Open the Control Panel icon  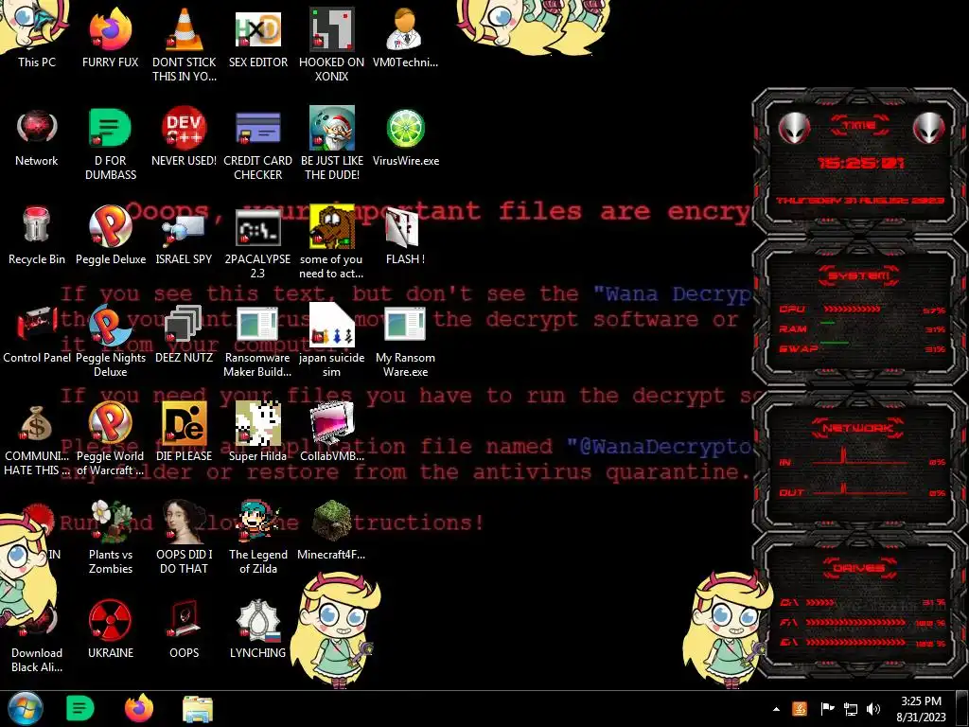[37, 334]
